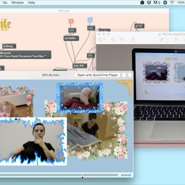Image resolution: width=185 pixels, height=185 pixels.
Task: Open the share icon in Preview toolbar
Action: [133, 40]
